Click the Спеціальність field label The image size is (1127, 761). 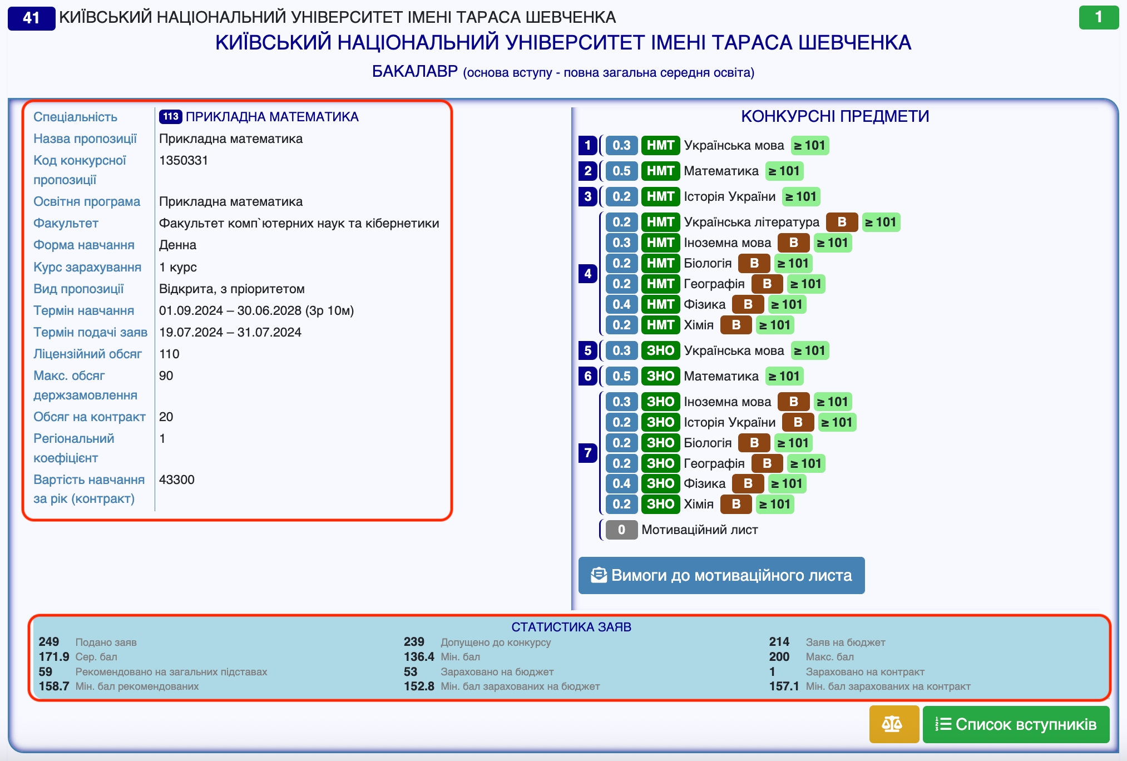click(x=75, y=117)
